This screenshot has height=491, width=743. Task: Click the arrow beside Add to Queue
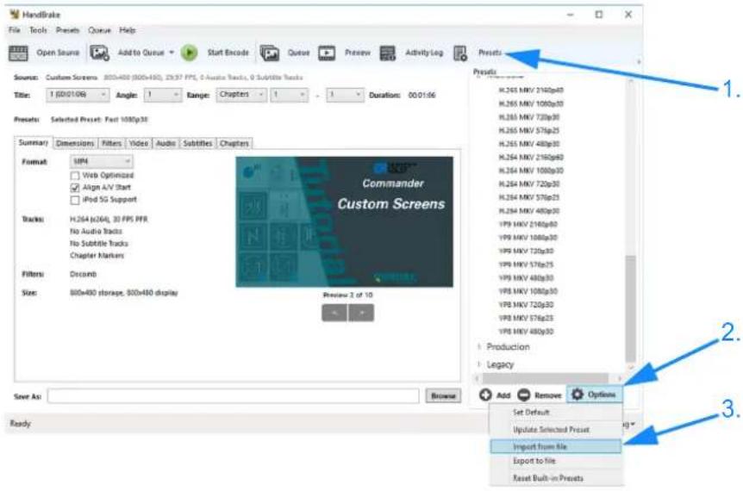172,53
